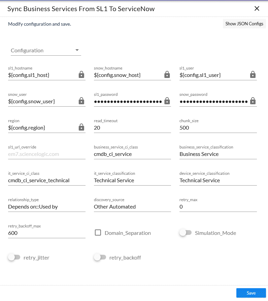This screenshot has width=268, height=301.
Task: Click the sl1_url_override text field
Action: (x=46, y=154)
